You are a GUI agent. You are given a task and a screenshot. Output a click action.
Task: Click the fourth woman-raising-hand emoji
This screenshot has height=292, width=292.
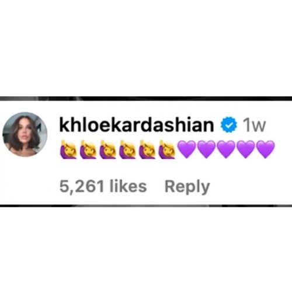click(127, 150)
